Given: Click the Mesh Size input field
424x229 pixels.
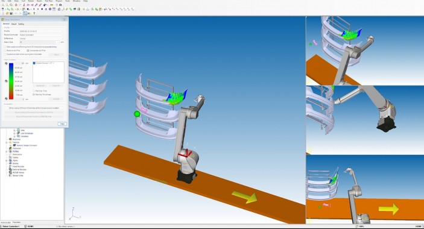Looking at the screenshot, I should click(39, 42).
